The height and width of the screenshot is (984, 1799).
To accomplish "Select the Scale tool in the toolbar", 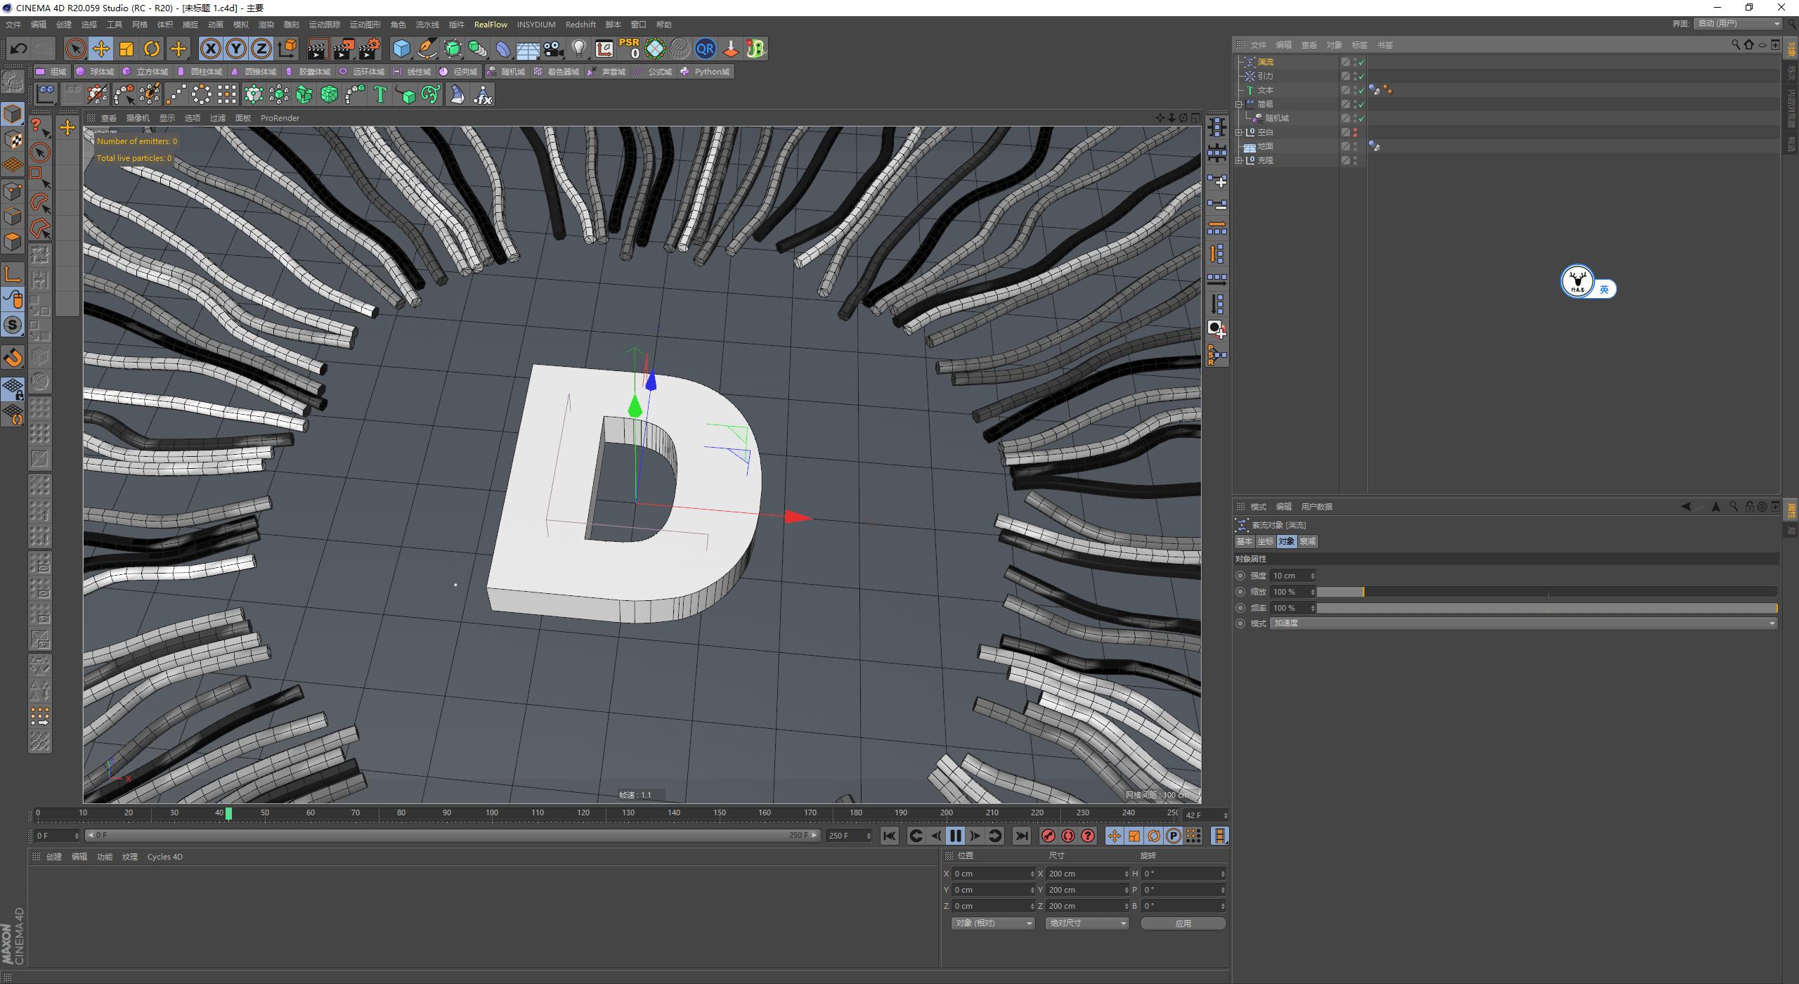I will [x=126, y=48].
